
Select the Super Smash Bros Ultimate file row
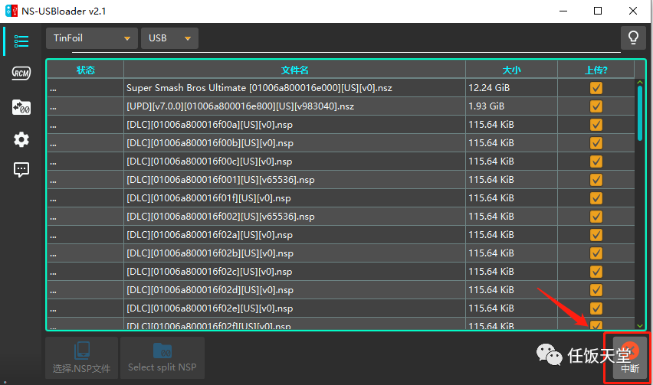340,88
